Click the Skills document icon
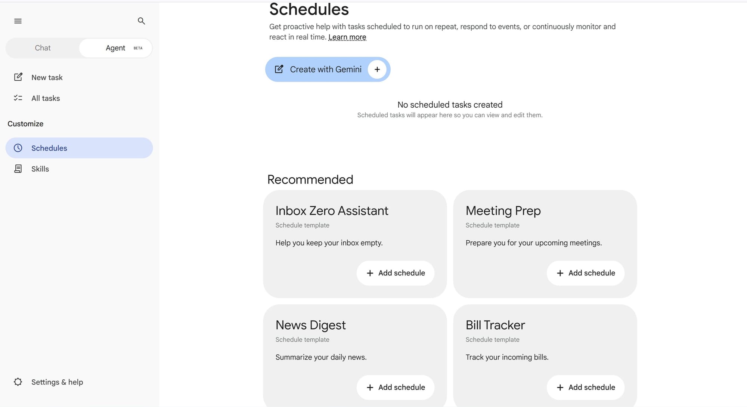The image size is (747, 407). coord(18,169)
